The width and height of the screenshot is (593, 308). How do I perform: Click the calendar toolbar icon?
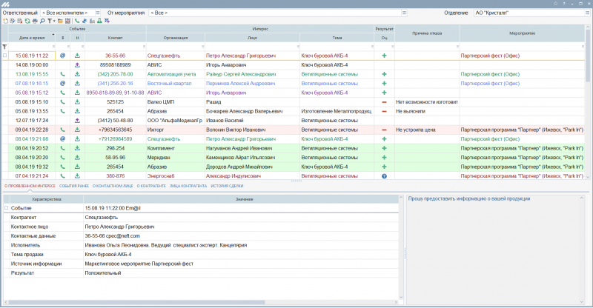tap(67, 21)
